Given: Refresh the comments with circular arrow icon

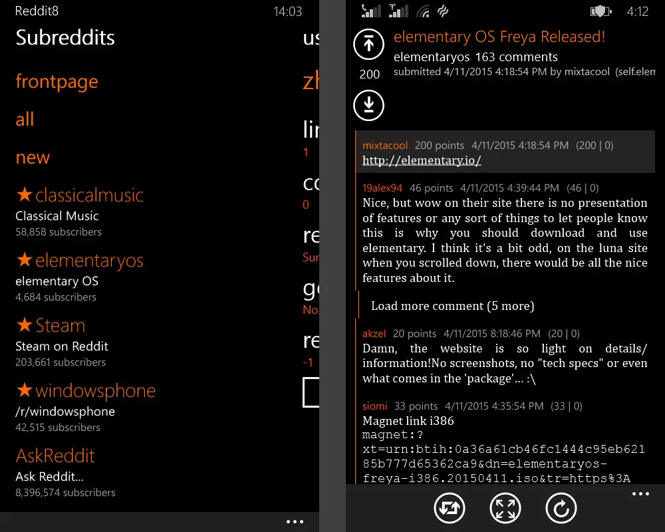Looking at the screenshot, I should 561,509.
